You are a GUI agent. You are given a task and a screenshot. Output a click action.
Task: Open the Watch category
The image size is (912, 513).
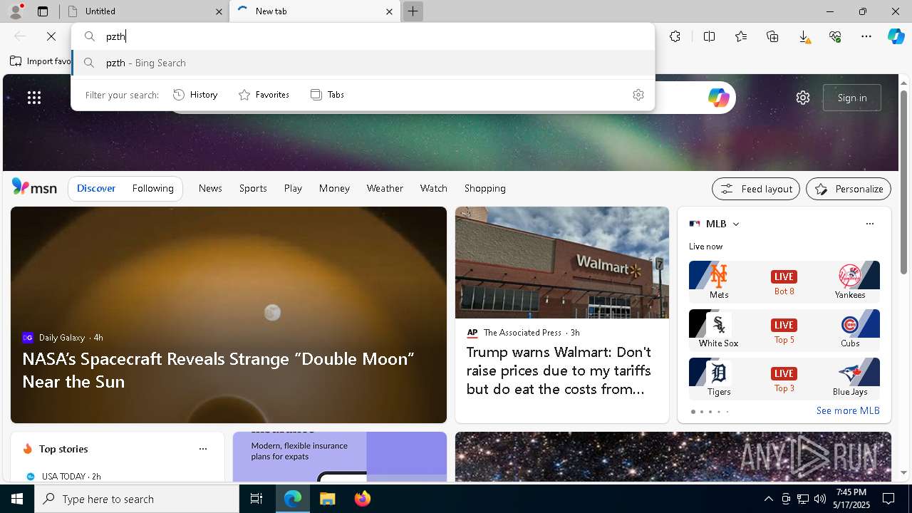coord(434,188)
